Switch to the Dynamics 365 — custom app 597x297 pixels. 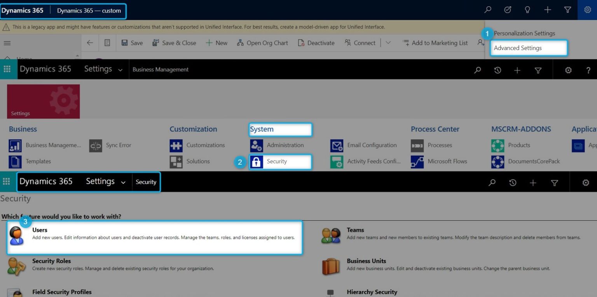89,10
